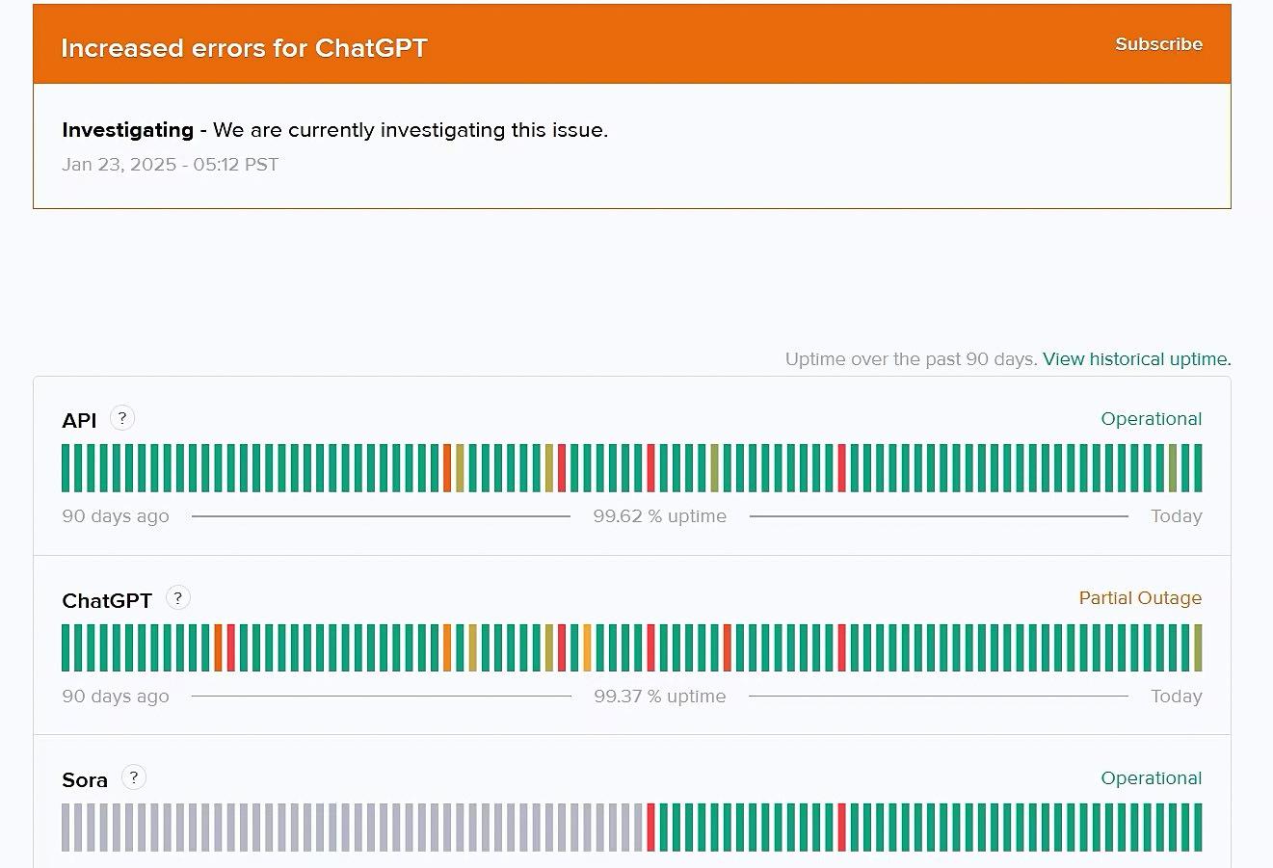The image size is (1273, 868).
Task: Select the most recent ChatGPT uptime bar
Action: tap(1198, 647)
